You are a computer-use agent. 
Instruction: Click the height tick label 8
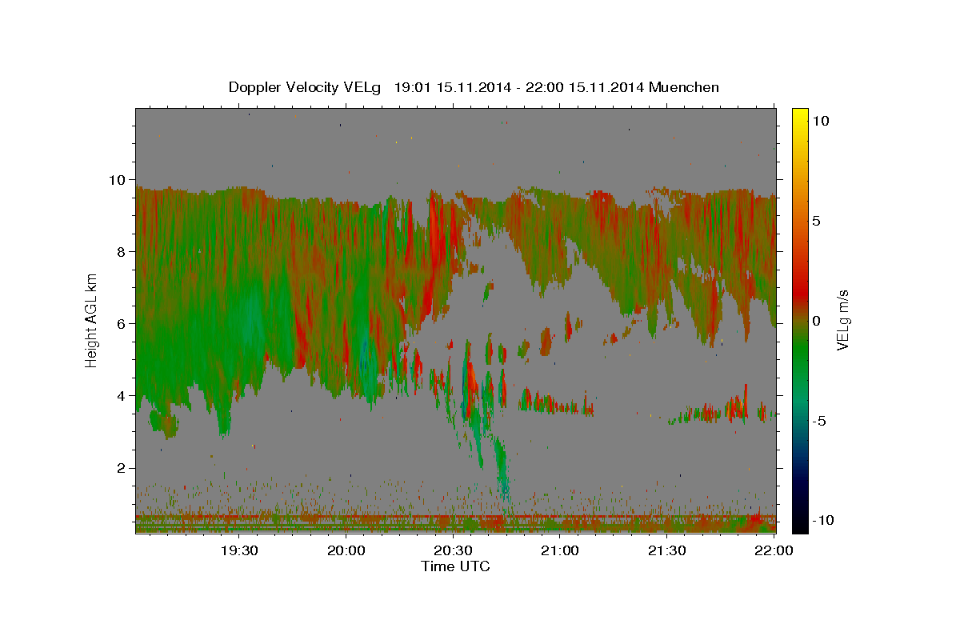(x=123, y=251)
